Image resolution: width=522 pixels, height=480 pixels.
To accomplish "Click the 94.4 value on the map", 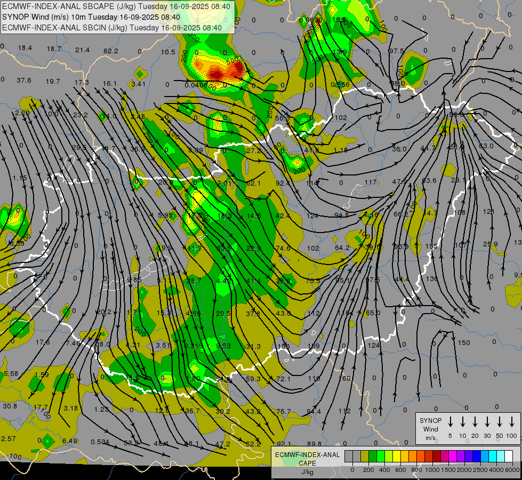I will click(x=314, y=411).
